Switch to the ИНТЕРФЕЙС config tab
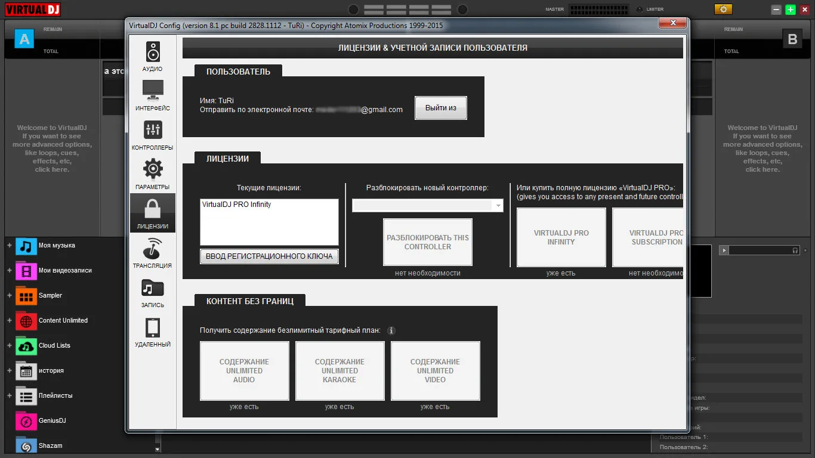This screenshot has height=458, width=815. tap(153, 95)
